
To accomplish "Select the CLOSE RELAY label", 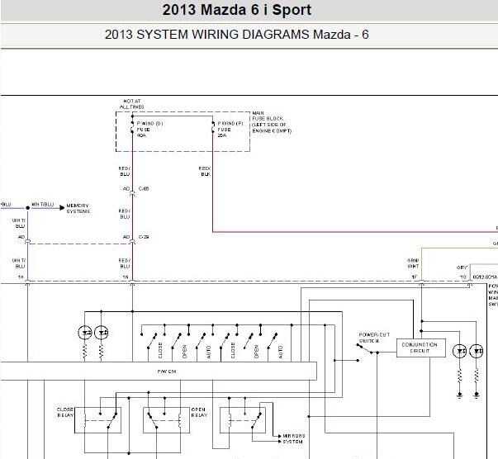I will (65, 412).
